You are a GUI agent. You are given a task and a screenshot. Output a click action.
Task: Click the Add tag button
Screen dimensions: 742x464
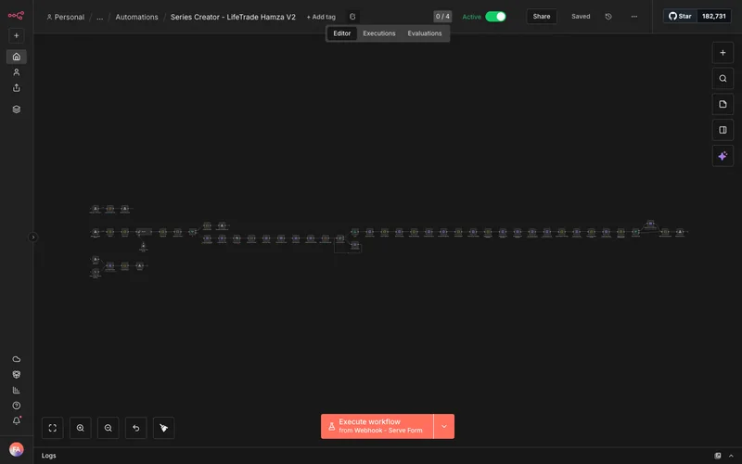tap(321, 17)
